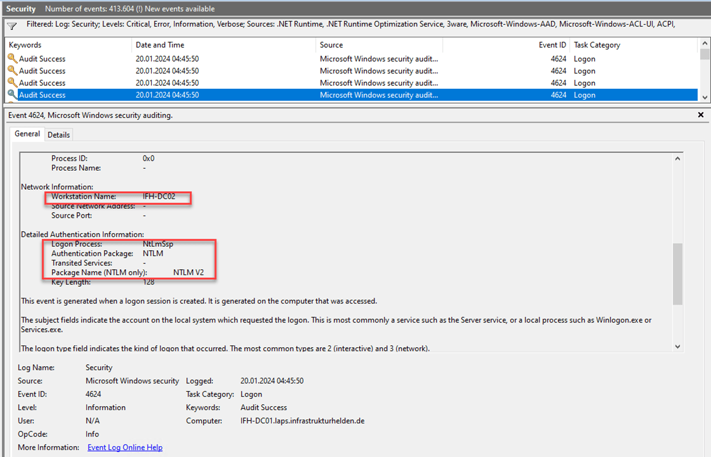Click the Key Length value 128
Image resolution: width=711 pixels, height=457 pixels.
[x=149, y=282]
